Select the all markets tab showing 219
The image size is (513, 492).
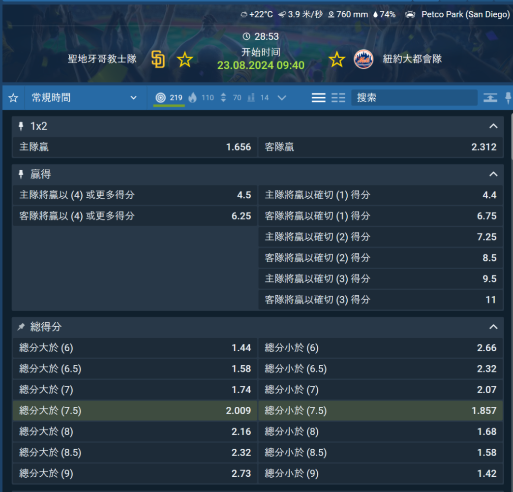tap(169, 98)
